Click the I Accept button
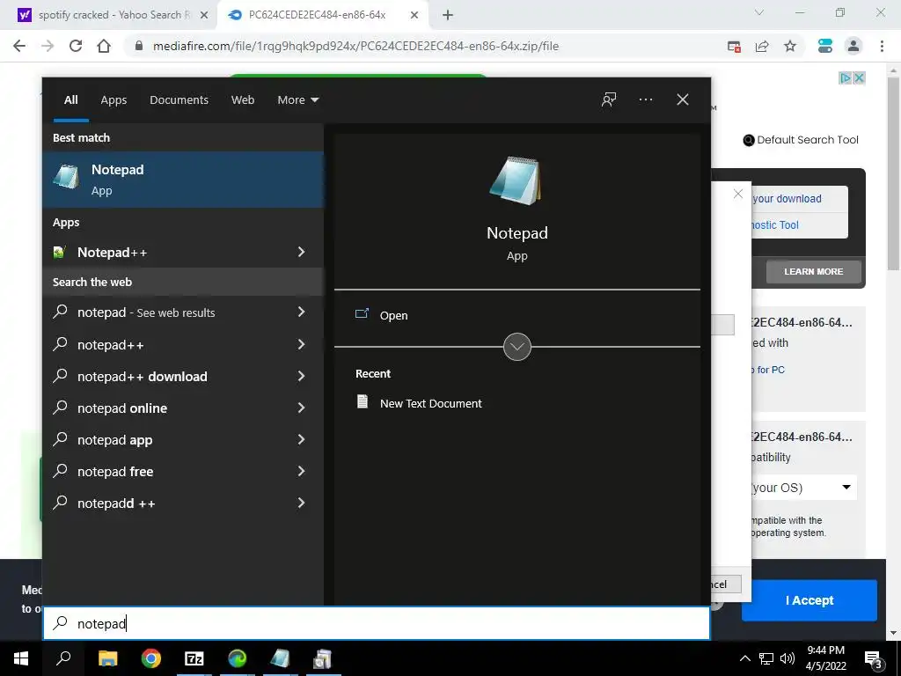Viewport: 901px width, 676px height. (809, 600)
